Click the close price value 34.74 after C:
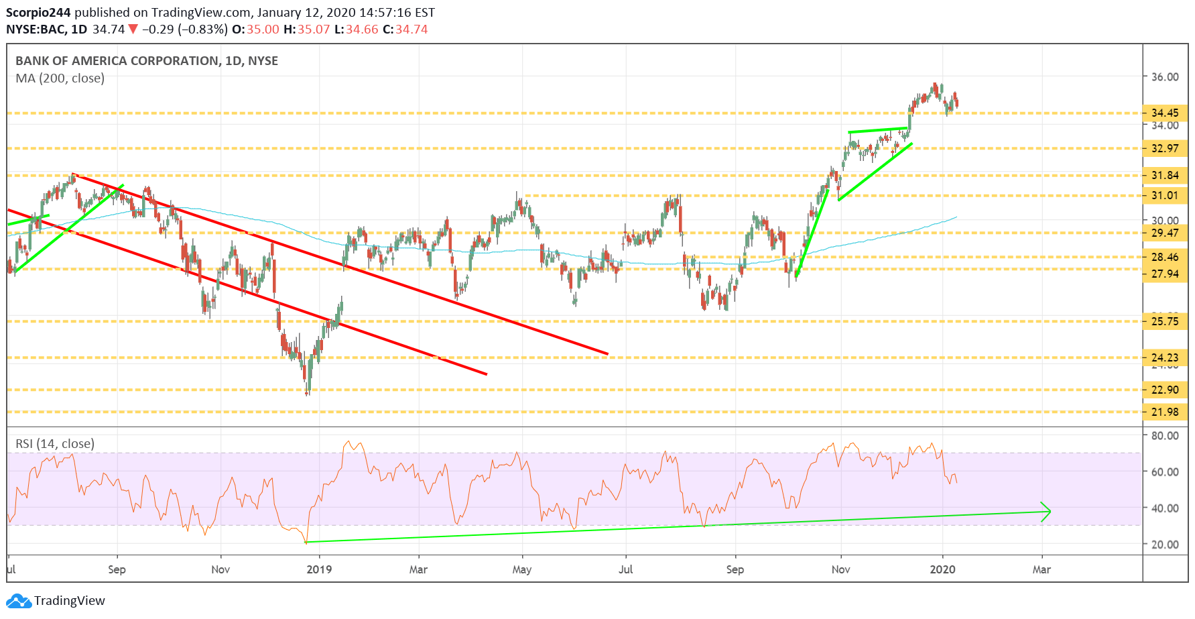The width and height of the screenshot is (1195, 619). [412, 30]
